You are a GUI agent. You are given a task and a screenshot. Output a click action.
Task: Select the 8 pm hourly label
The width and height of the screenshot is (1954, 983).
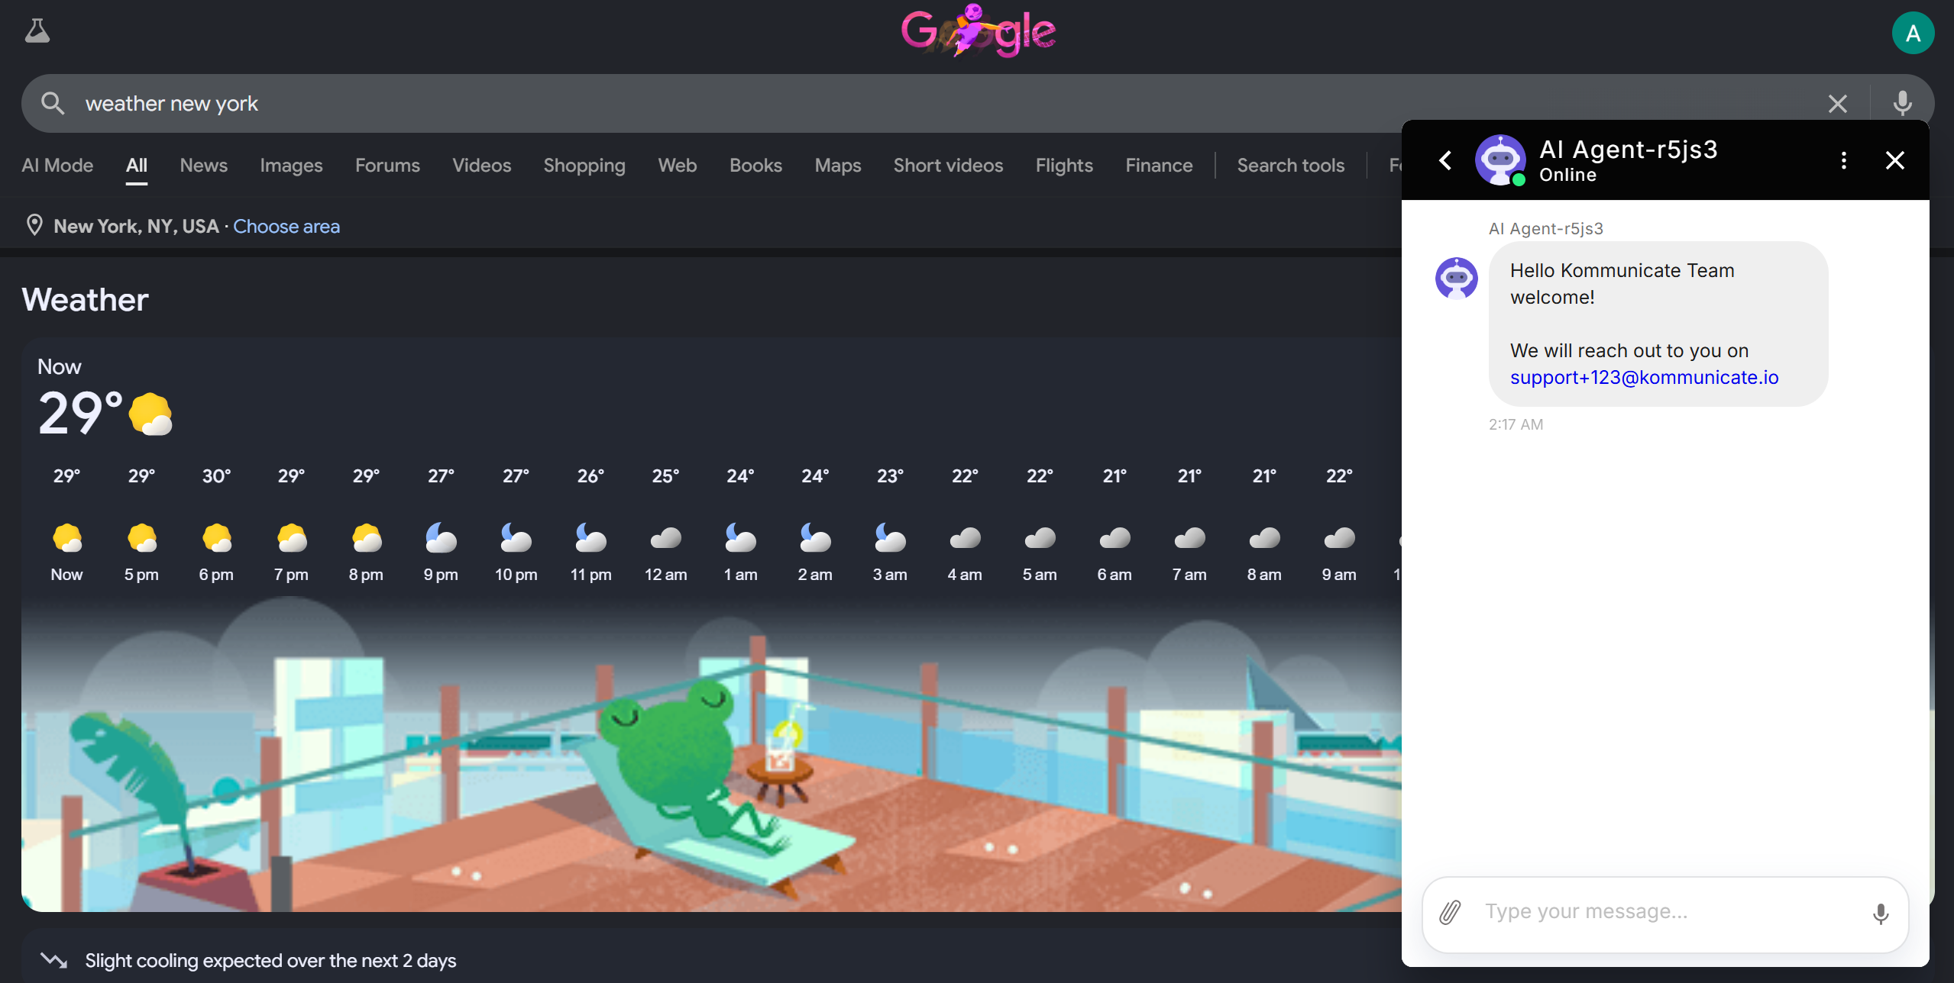(x=366, y=575)
